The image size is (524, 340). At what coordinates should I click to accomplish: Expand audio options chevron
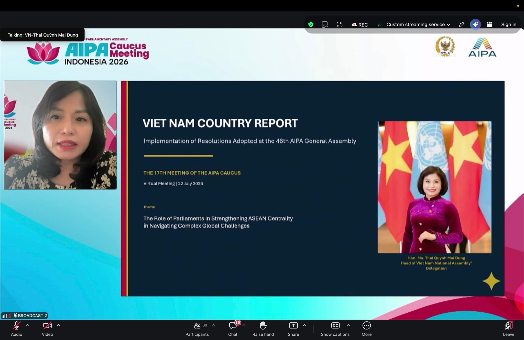click(28, 325)
